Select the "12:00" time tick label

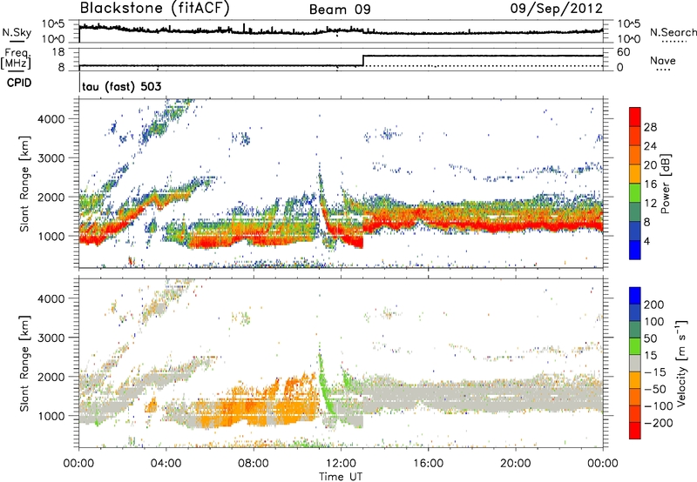pyautogui.click(x=341, y=464)
